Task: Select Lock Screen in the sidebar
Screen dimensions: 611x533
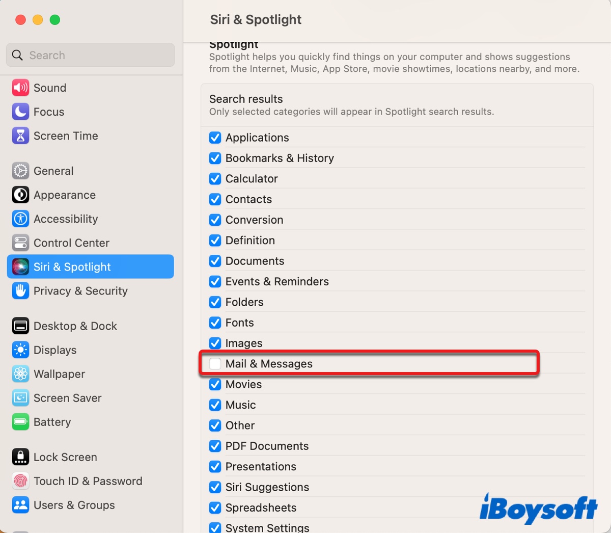Action: (x=65, y=457)
